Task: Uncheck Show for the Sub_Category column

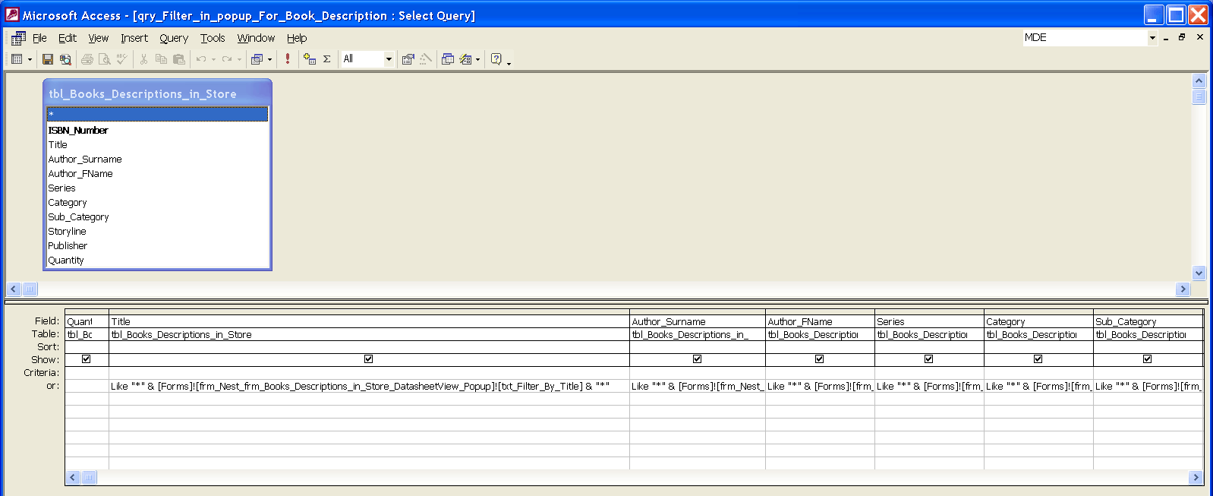Action: pos(1147,359)
